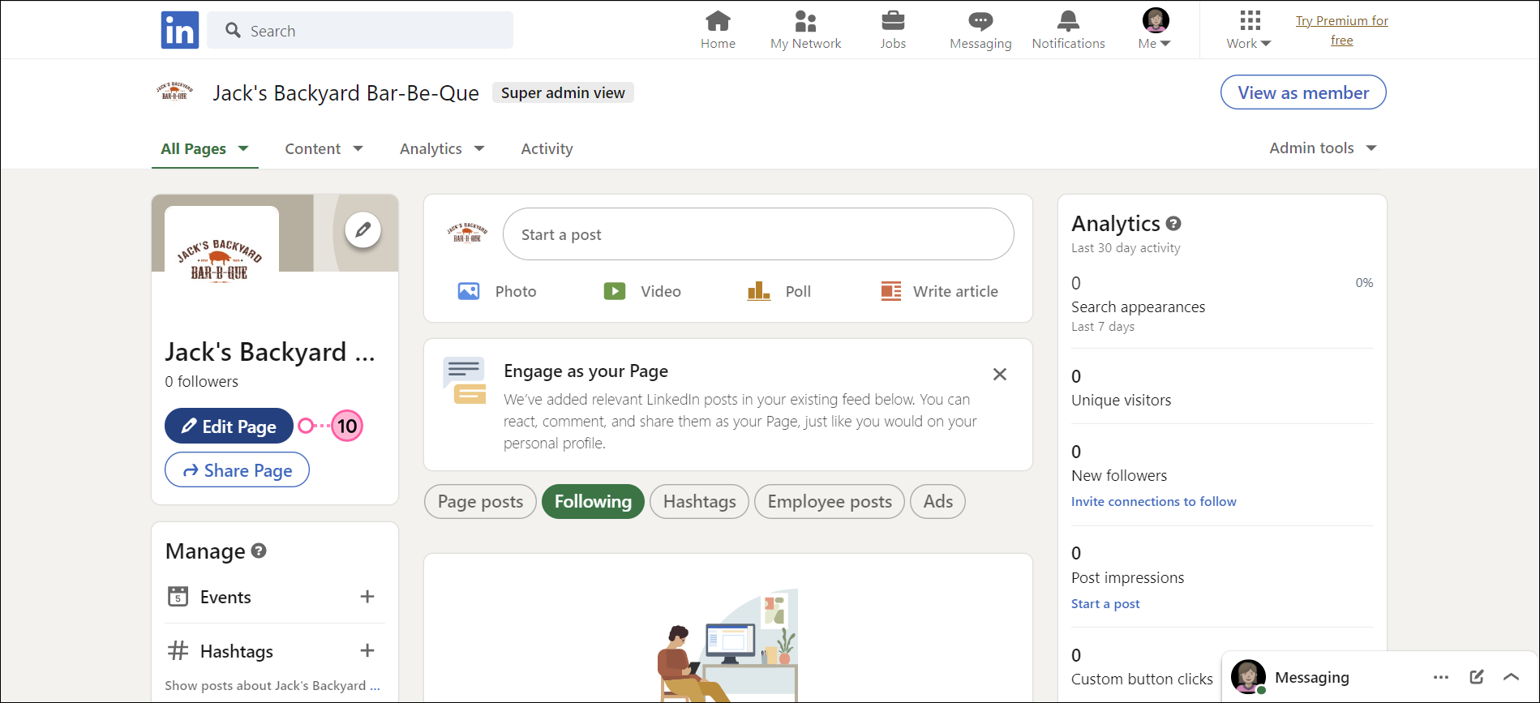Expand the Content menu

tap(324, 148)
